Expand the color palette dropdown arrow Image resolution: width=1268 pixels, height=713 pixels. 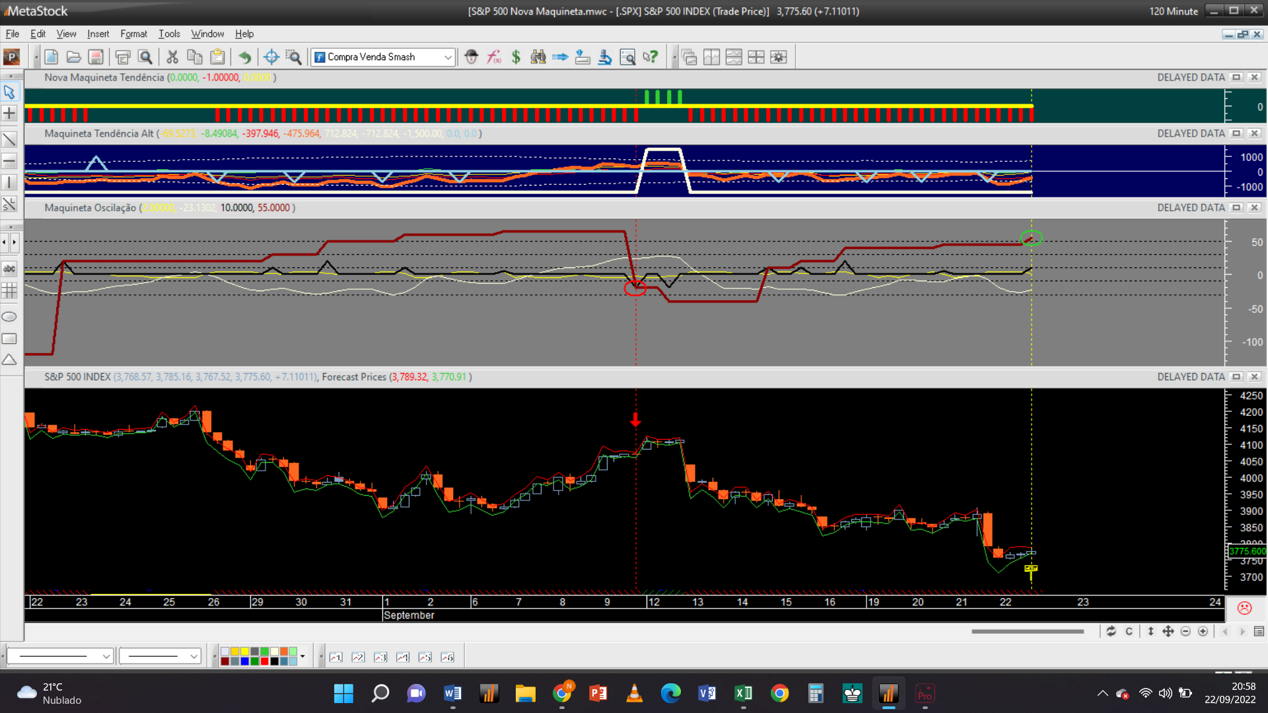[x=302, y=656]
